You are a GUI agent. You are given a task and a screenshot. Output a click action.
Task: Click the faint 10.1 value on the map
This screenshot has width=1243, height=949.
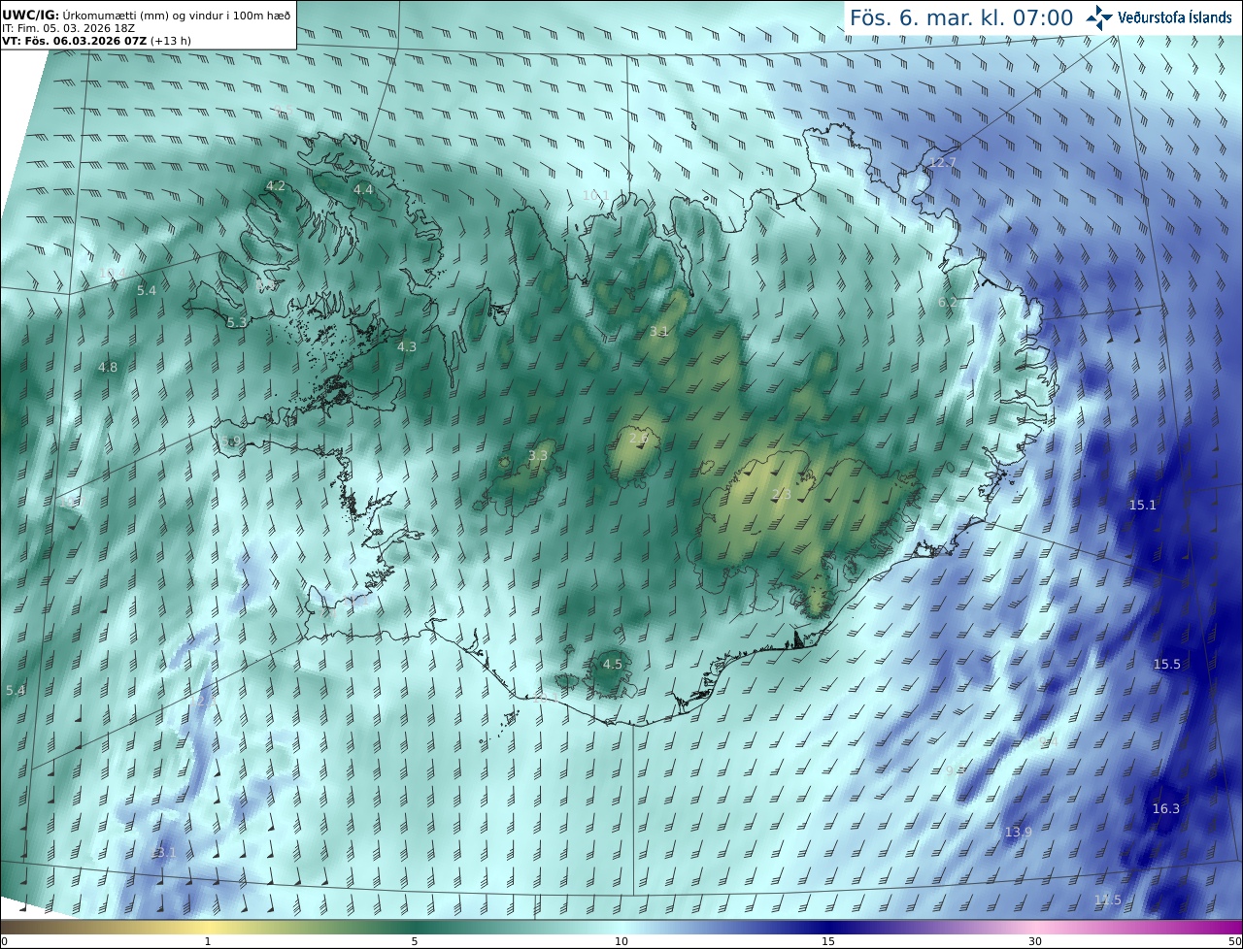[x=596, y=195]
